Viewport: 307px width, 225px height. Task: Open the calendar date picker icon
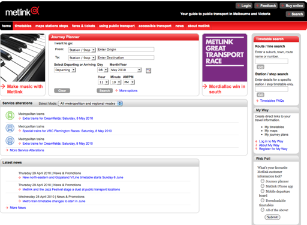point(149,71)
